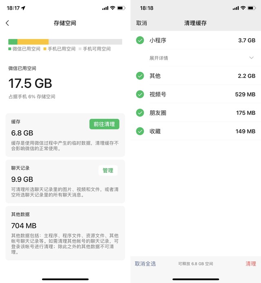Viewport: 261px width, 283px height.
Task: Tap the gray 手机可用空间 legend swatch
Action: point(80,49)
